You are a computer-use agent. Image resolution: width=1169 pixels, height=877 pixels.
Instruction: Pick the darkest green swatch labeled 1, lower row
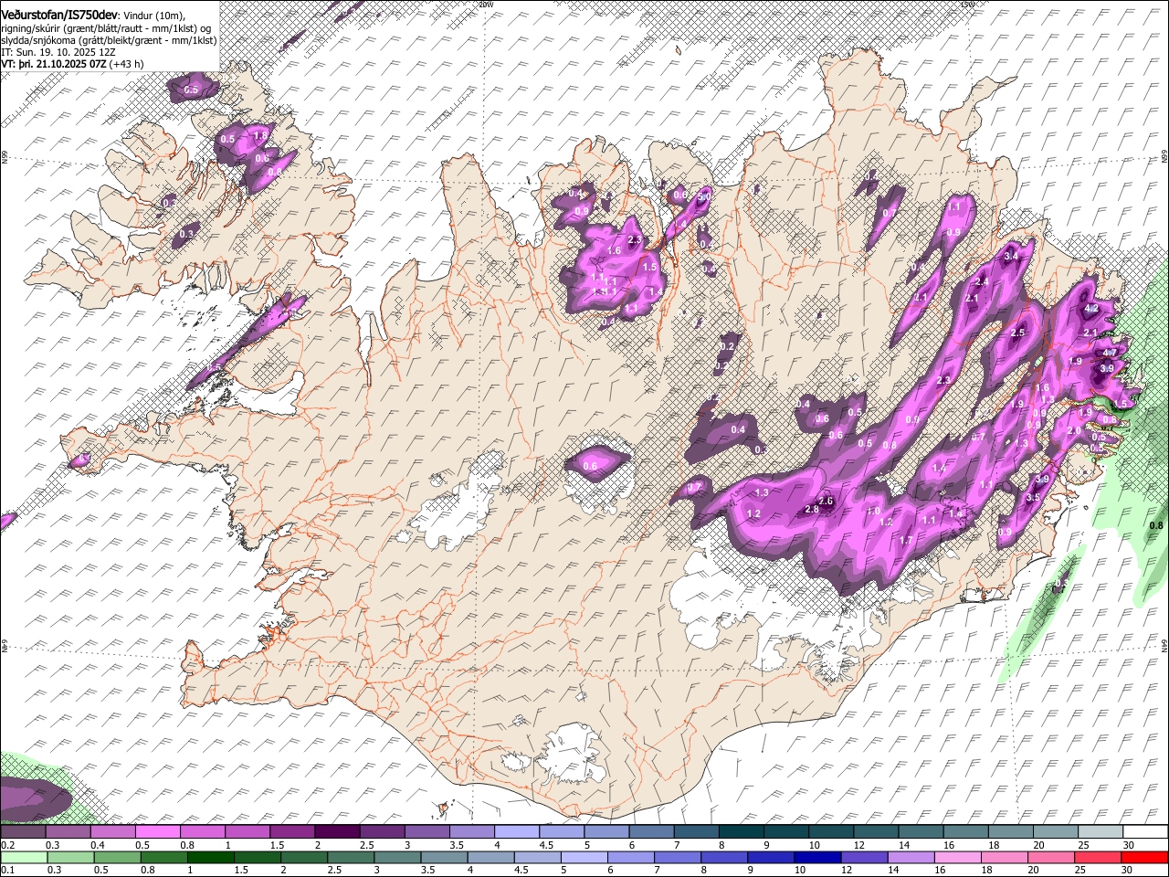coord(209,857)
